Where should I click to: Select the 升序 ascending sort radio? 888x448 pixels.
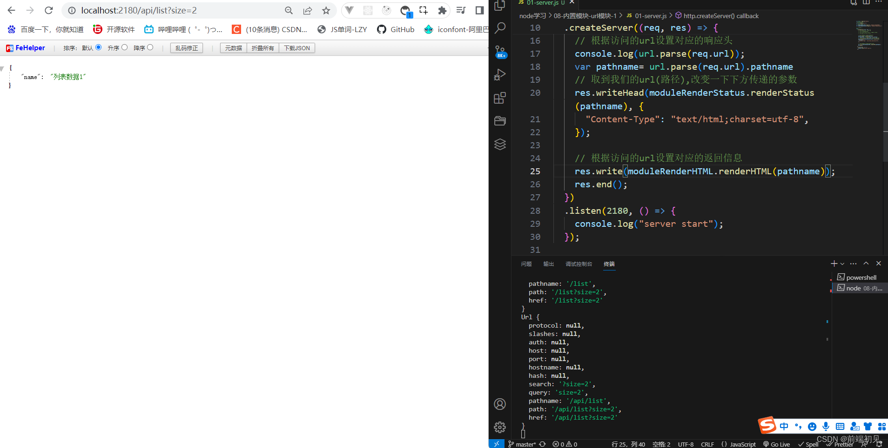(x=124, y=47)
